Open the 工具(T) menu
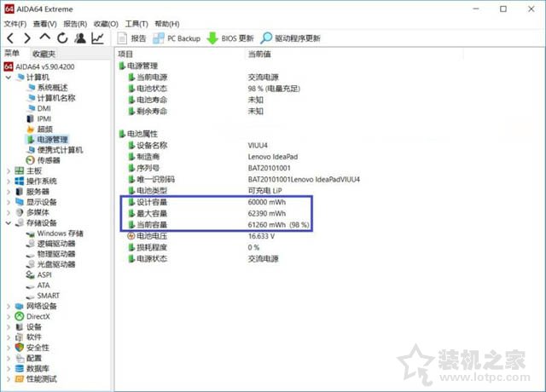 click(x=136, y=24)
